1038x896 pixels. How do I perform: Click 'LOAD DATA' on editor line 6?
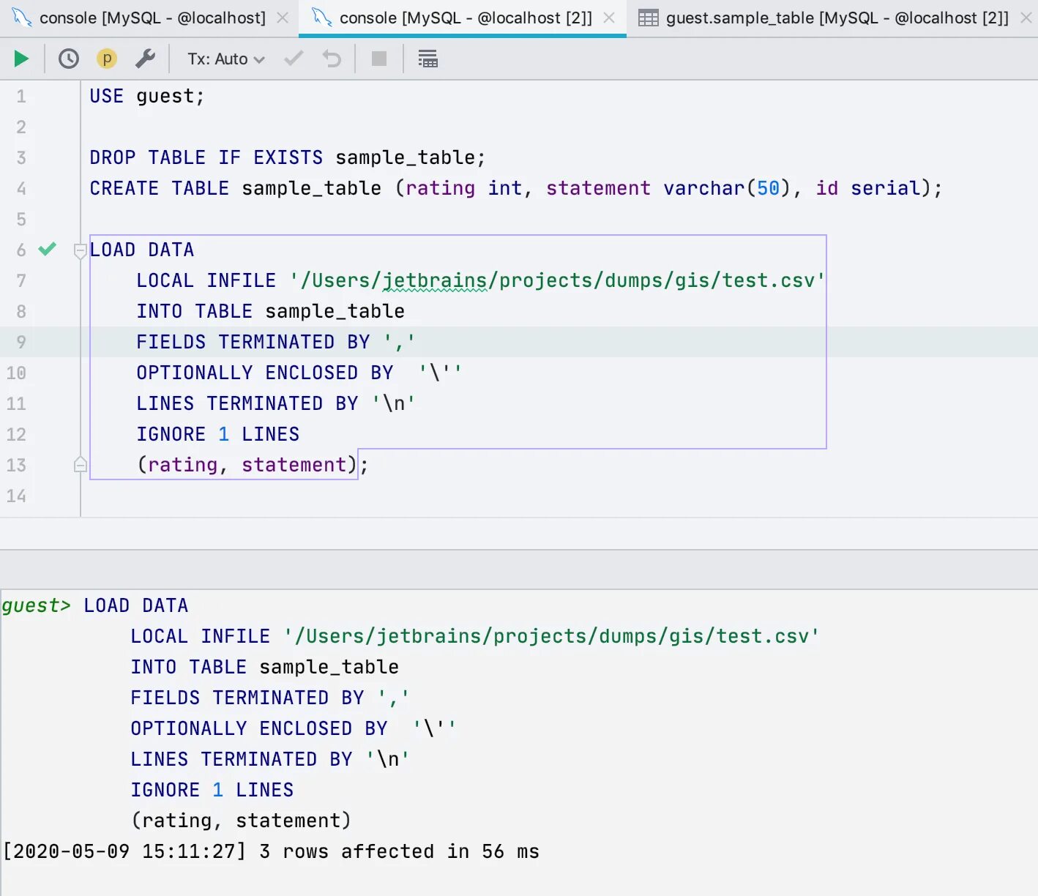(x=142, y=250)
